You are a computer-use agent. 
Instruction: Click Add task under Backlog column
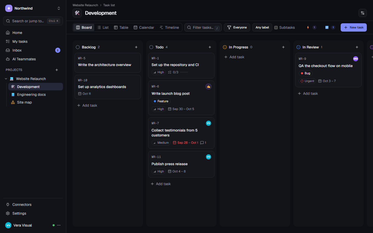click(x=87, y=105)
